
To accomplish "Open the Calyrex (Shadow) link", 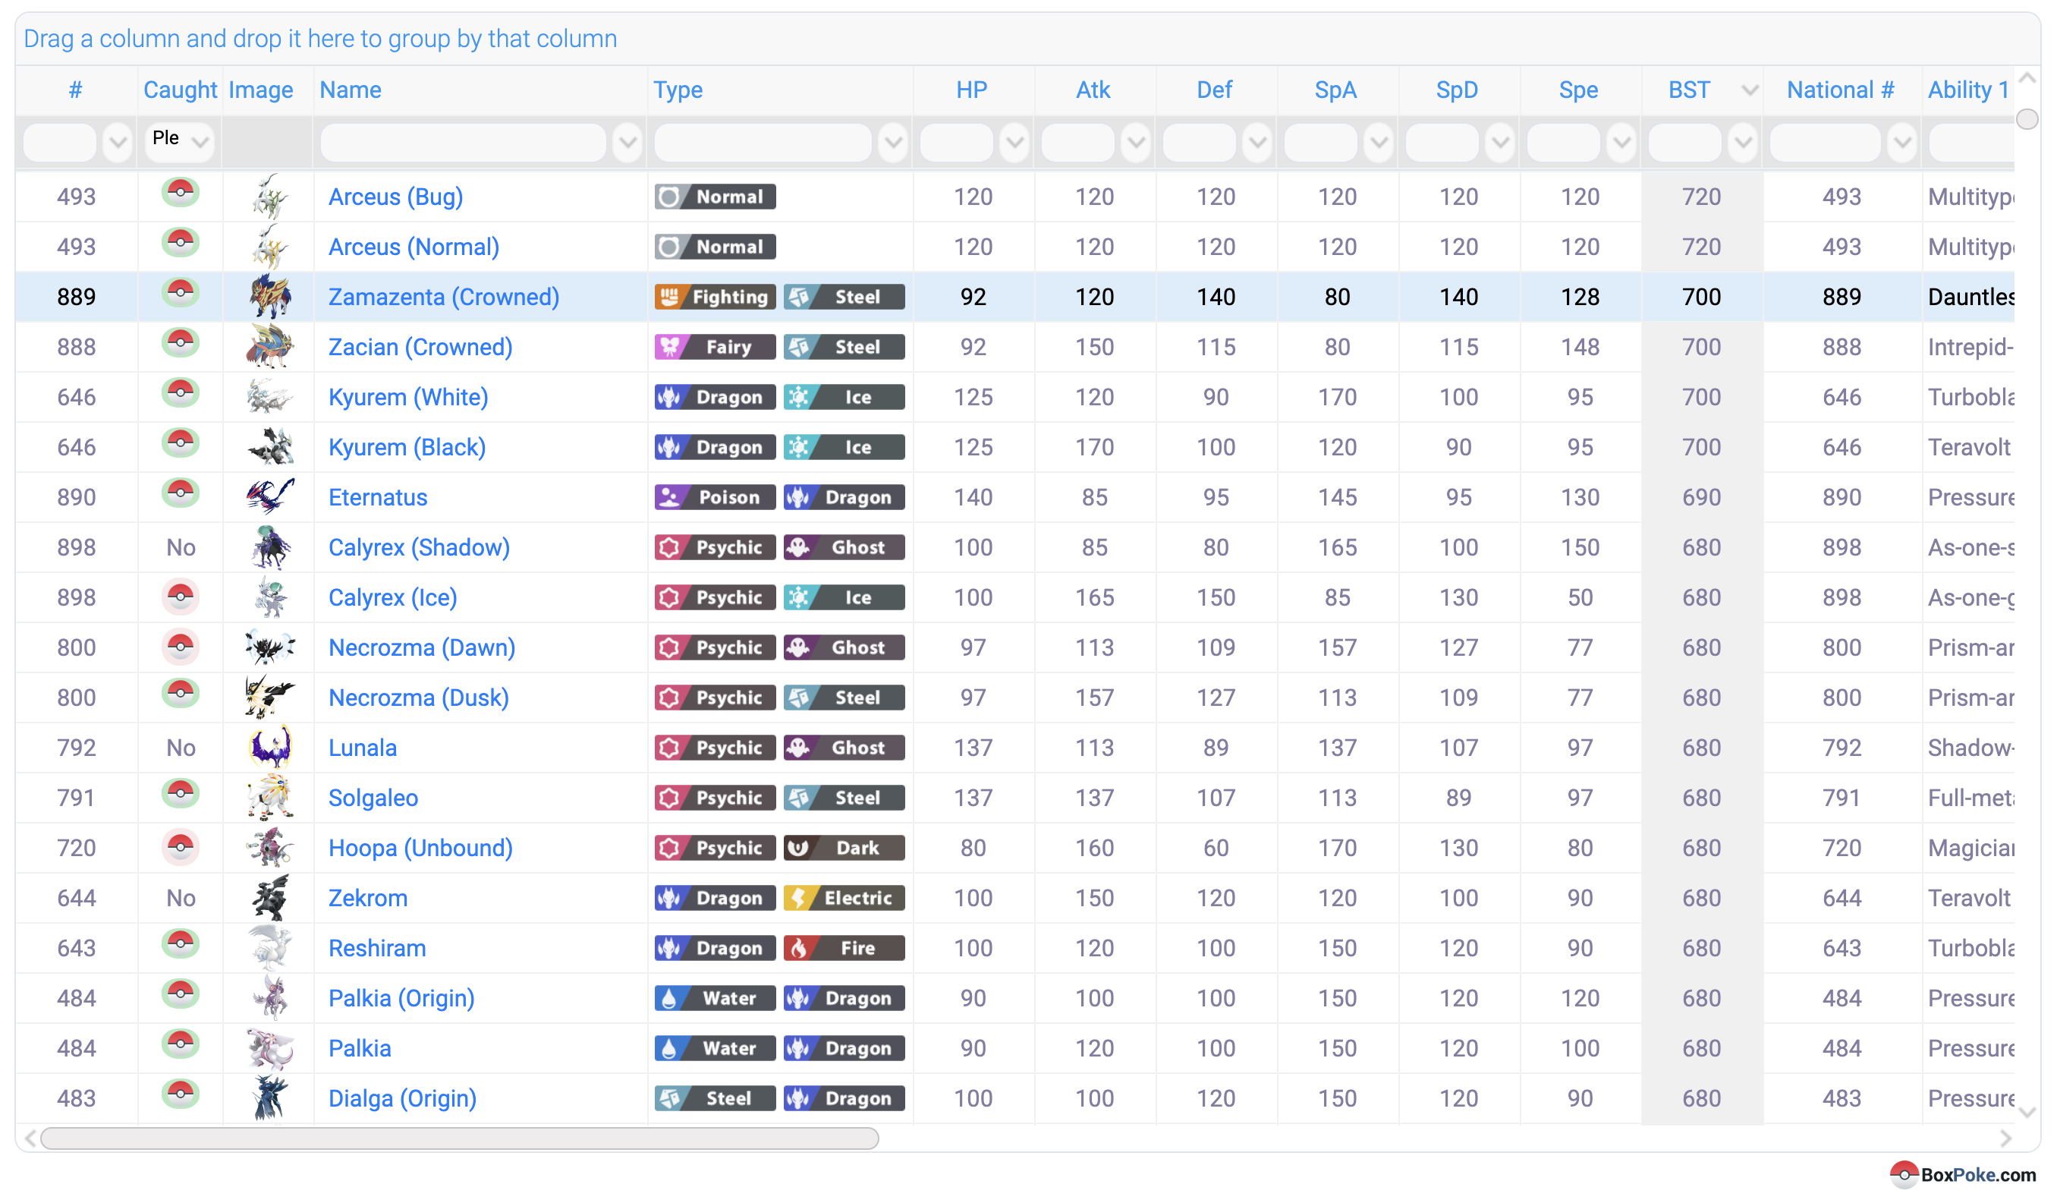I will pos(419,547).
